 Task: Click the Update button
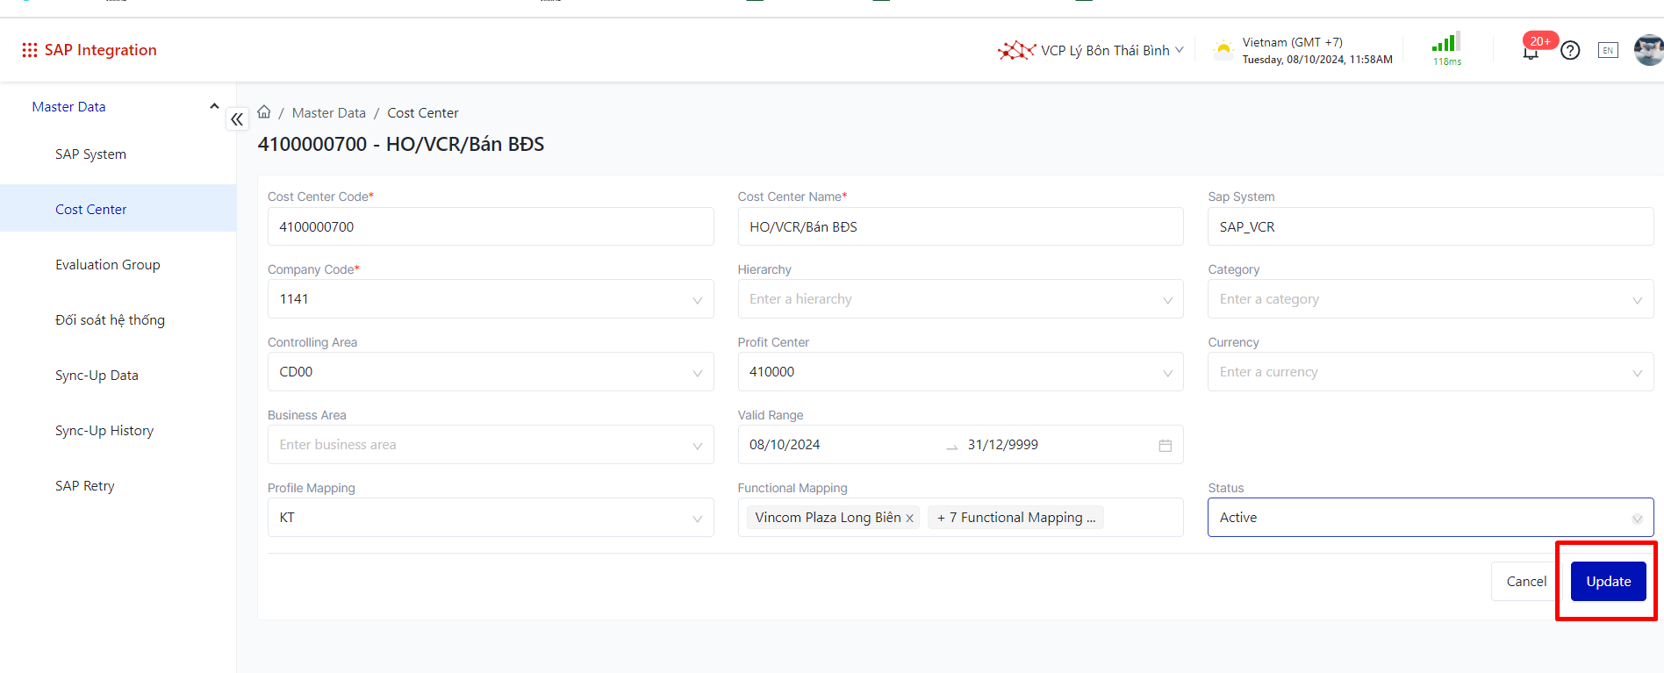(x=1608, y=582)
